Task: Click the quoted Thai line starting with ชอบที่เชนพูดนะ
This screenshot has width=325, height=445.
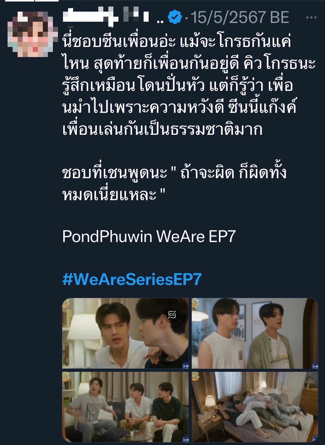Action: tap(174, 183)
